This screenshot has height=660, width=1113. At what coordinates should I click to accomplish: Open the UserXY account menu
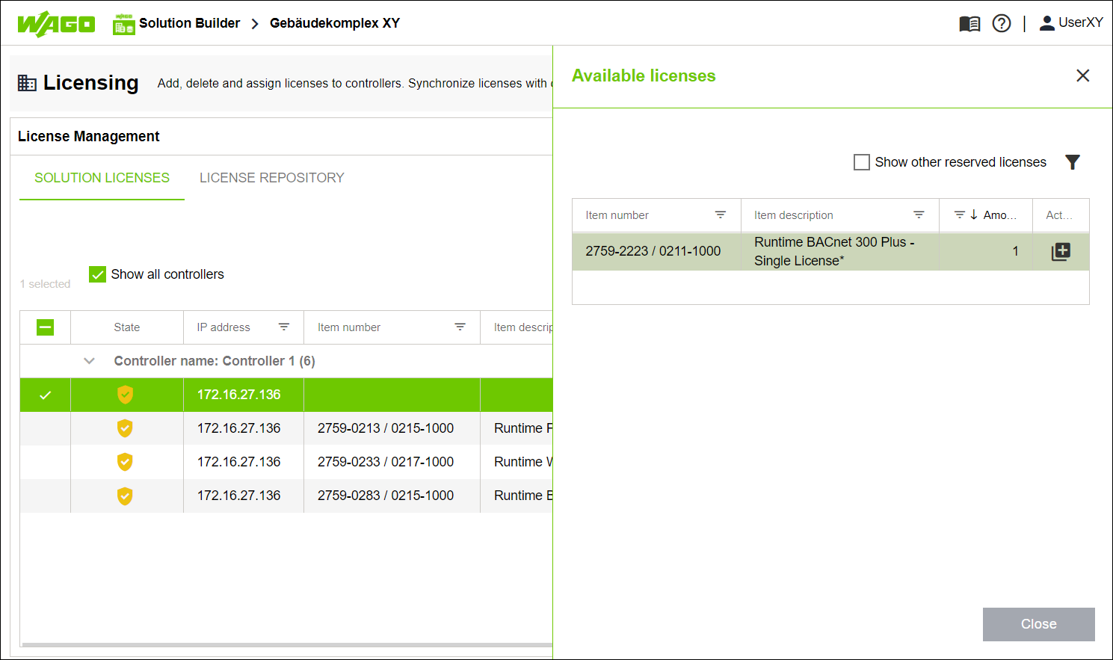coord(1071,23)
